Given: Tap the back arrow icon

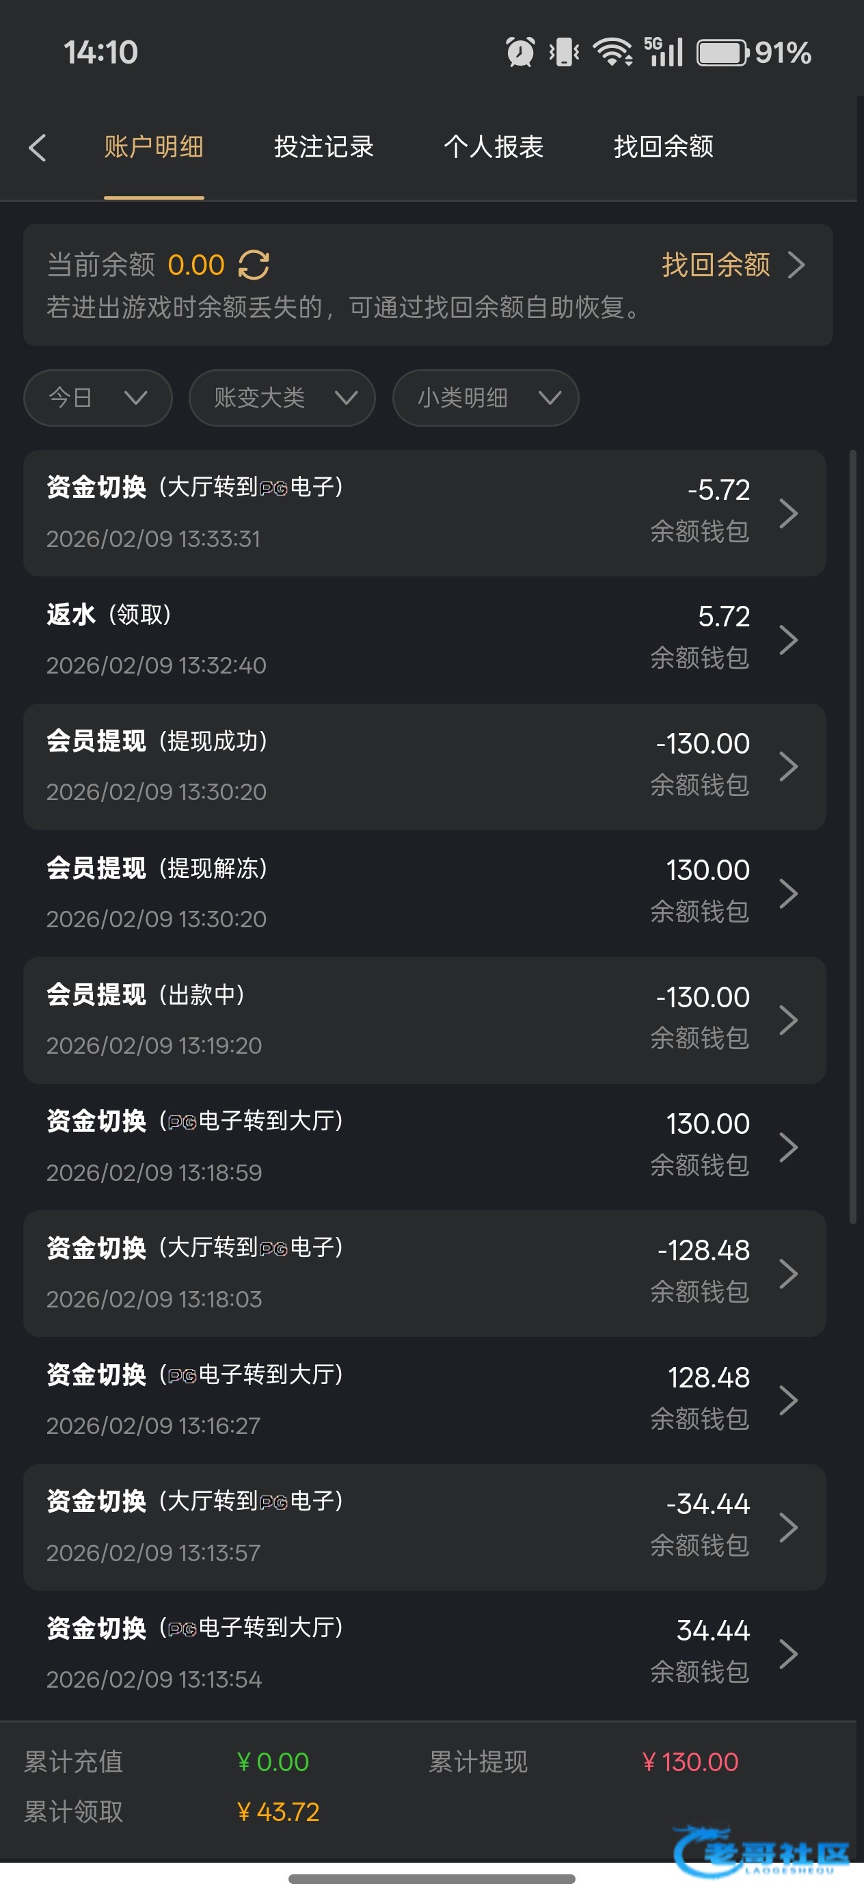Looking at the screenshot, I should (38, 148).
